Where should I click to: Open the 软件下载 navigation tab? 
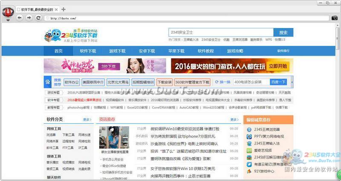(88, 51)
